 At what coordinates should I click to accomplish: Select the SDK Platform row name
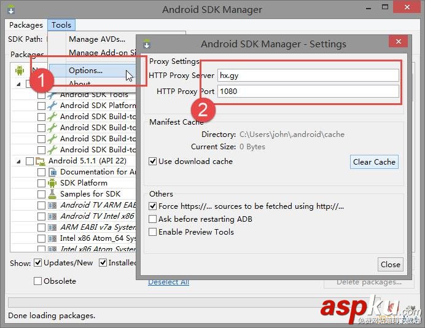(84, 183)
